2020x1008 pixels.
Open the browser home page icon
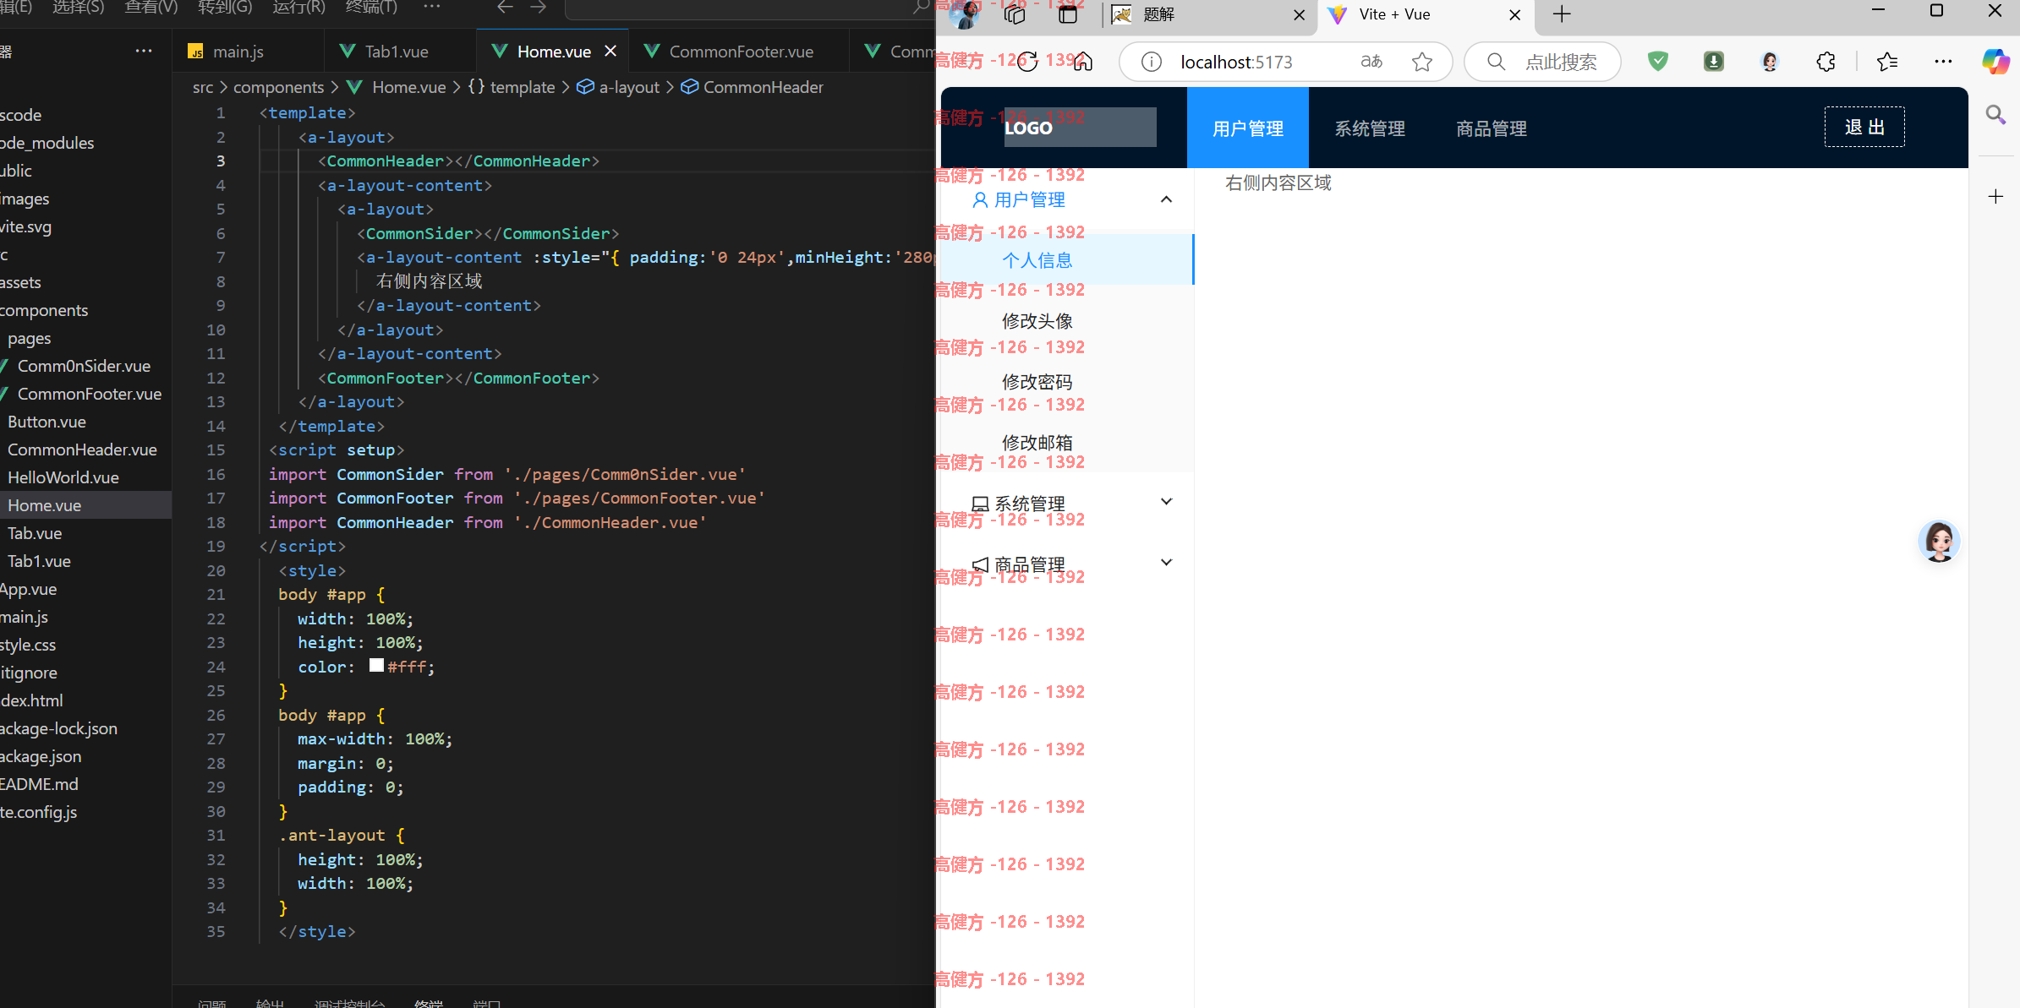1083,62
